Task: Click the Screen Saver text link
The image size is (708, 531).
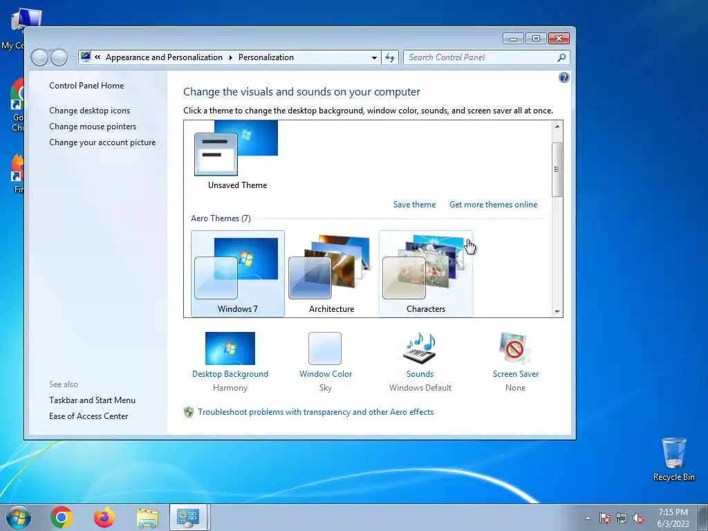Action: coord(516,374)
